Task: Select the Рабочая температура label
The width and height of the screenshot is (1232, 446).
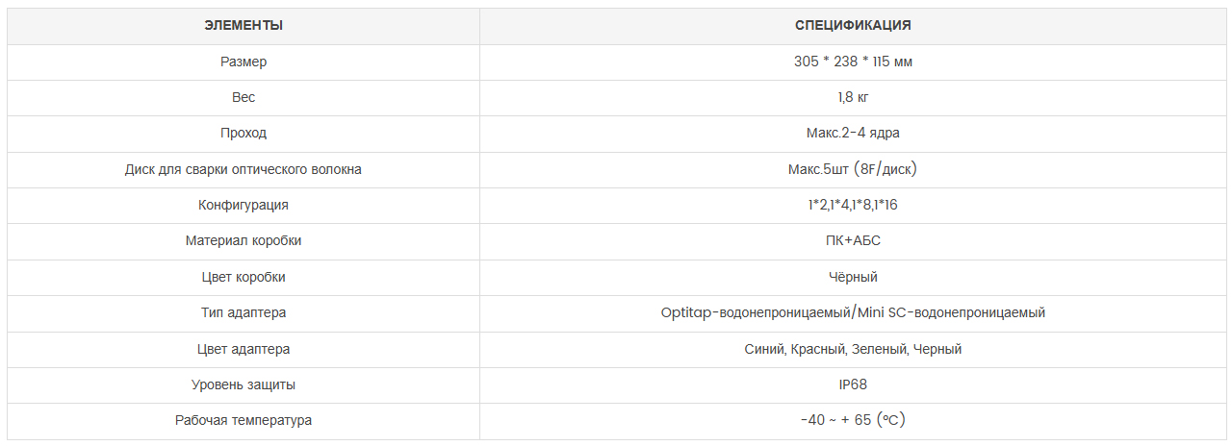Action: (x=244, y=420)
